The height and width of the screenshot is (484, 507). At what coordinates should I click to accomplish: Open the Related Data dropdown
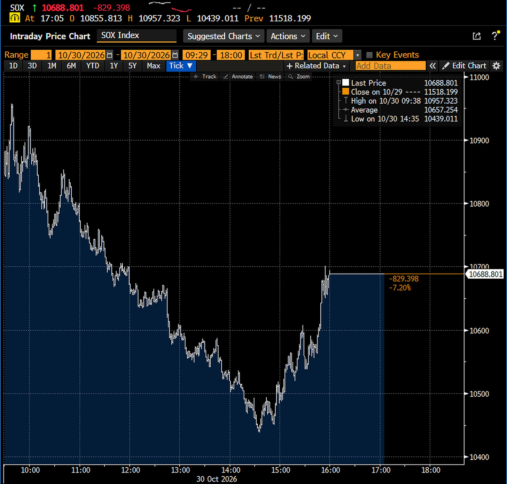[x=316, y=66]
